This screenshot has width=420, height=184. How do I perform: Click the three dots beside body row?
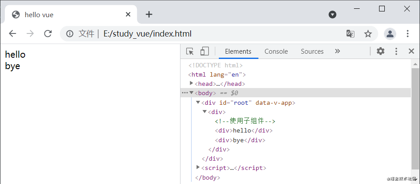click(x=185, y=93)
